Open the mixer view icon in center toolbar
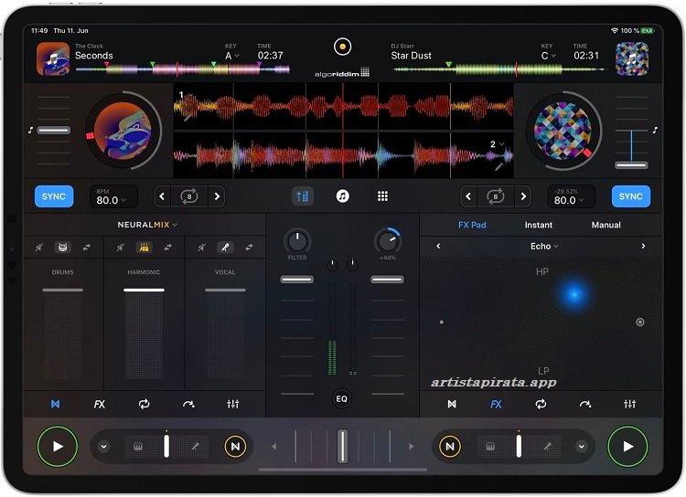 tap(303, 196)
